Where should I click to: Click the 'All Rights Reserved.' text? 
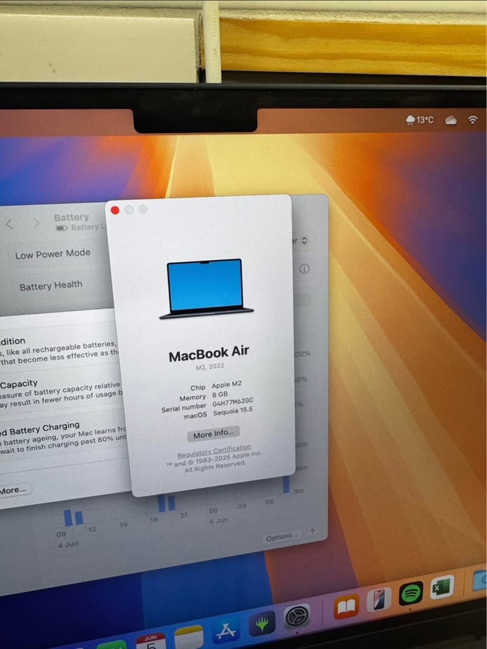pos(215,466)
